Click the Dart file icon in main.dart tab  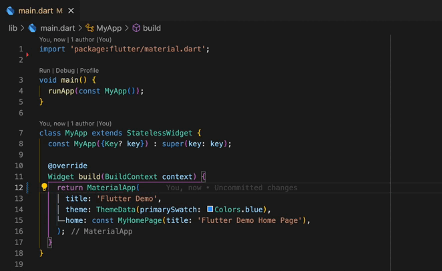(x=11, y=11)
